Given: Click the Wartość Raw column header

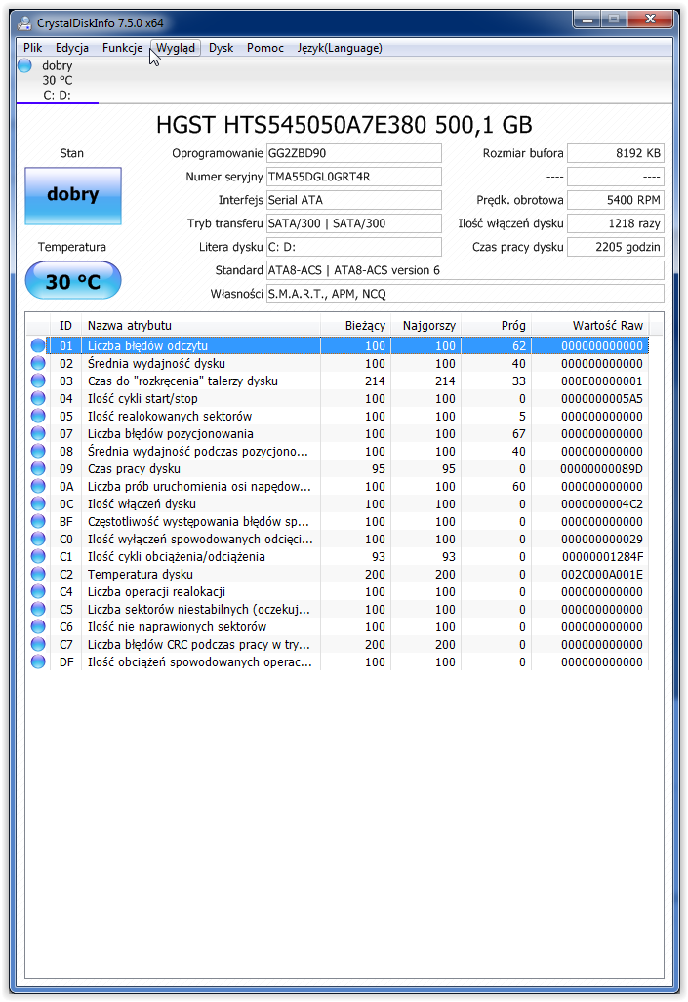Looking at the screenshot, I should pos(589,325).
